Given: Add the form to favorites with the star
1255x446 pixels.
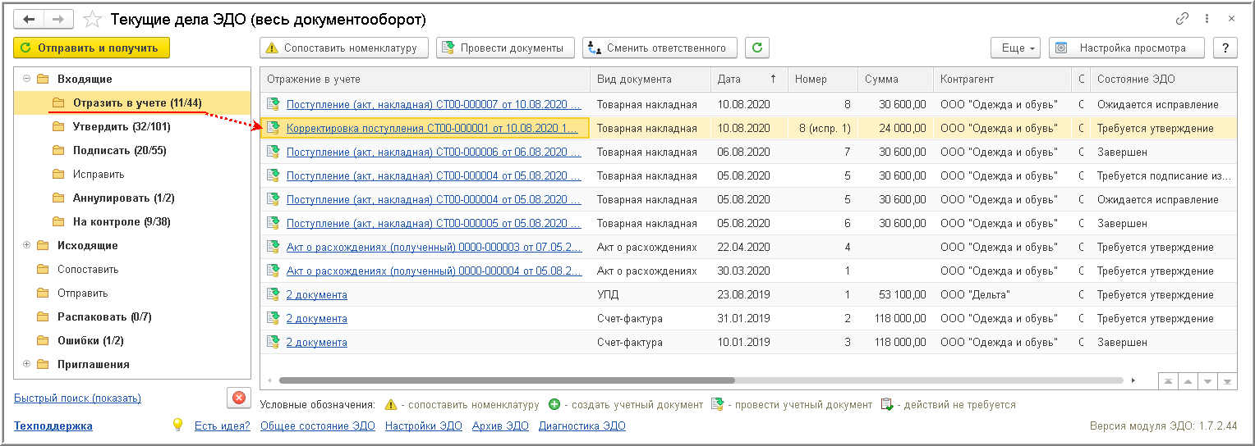Looking at the screenshot, I should [x=93, y=19].
